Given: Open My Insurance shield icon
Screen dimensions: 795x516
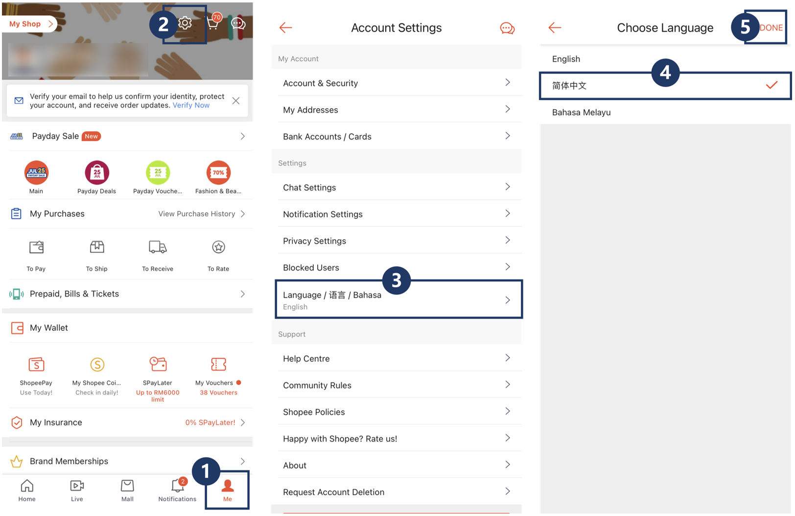Looking at the screenshot, I should [17, 422].
